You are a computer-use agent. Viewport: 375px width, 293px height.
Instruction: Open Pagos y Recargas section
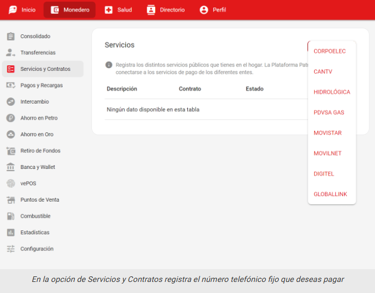click(43, 85)
